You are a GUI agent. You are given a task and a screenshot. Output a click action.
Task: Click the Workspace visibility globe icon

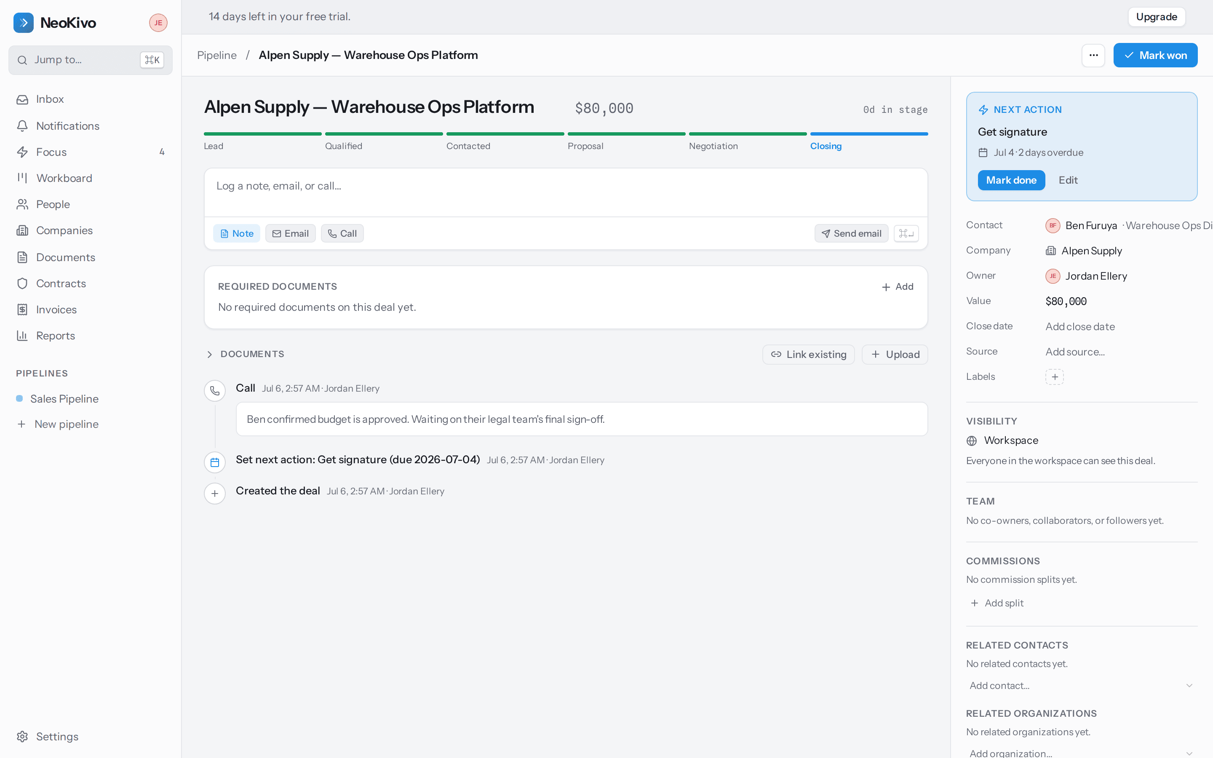971,440
